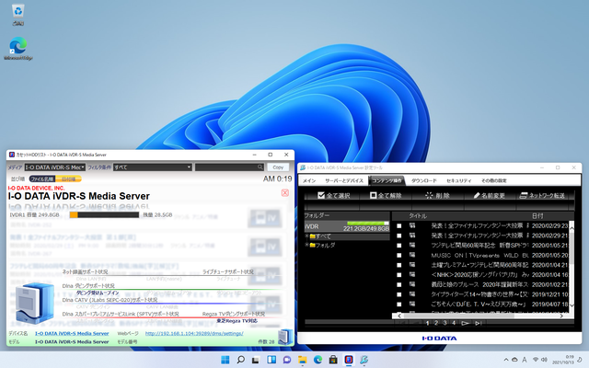Click the video icon of the <NHK>2020応援ソング row
589x368 pixels.
pyautogui.click(x=412, y=274)
